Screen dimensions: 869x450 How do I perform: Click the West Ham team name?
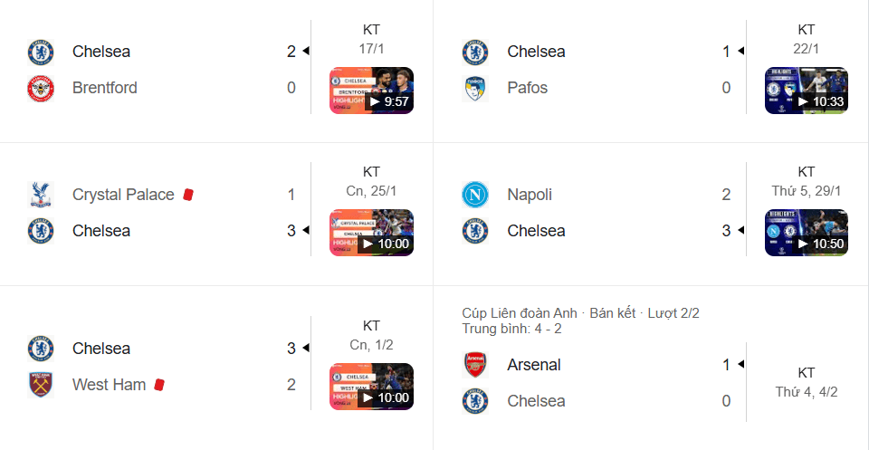pyautogui.click(x=109, y=385)
